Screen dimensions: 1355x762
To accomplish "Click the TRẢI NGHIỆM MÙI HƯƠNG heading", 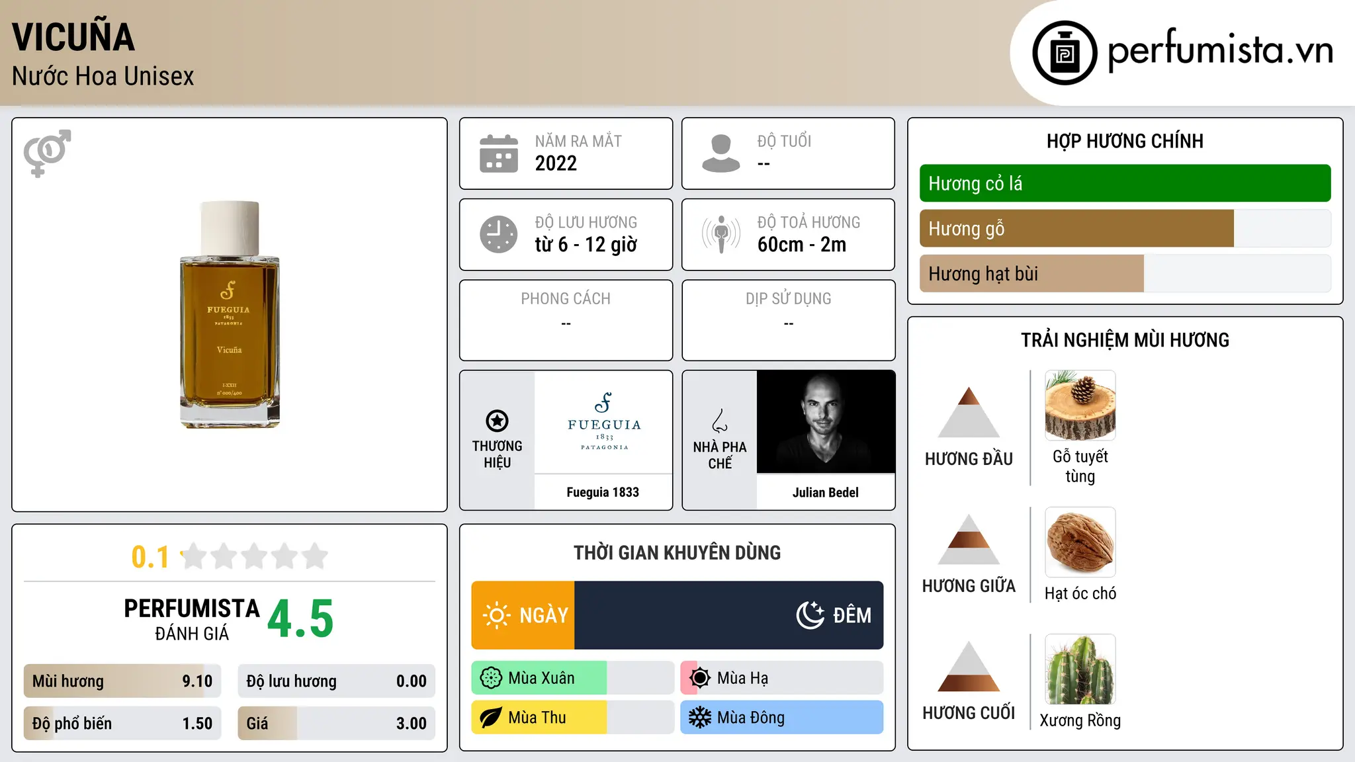I will point(1125,340).
